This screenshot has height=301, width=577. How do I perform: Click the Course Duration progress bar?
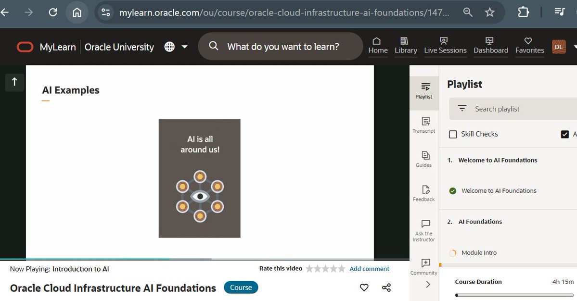click(x=514, y=295)
